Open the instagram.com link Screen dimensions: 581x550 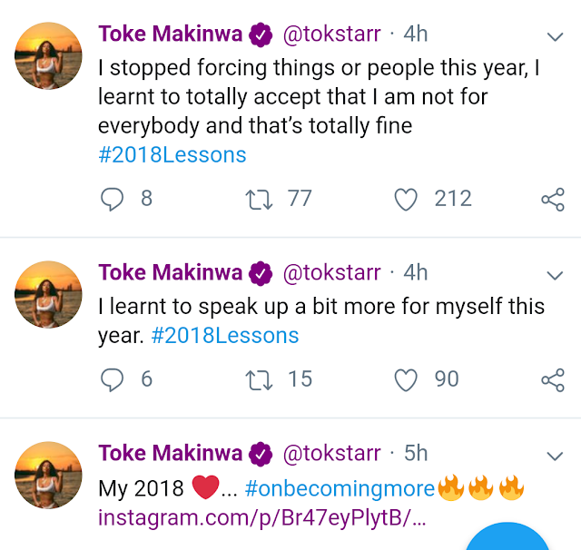(261, 520)
